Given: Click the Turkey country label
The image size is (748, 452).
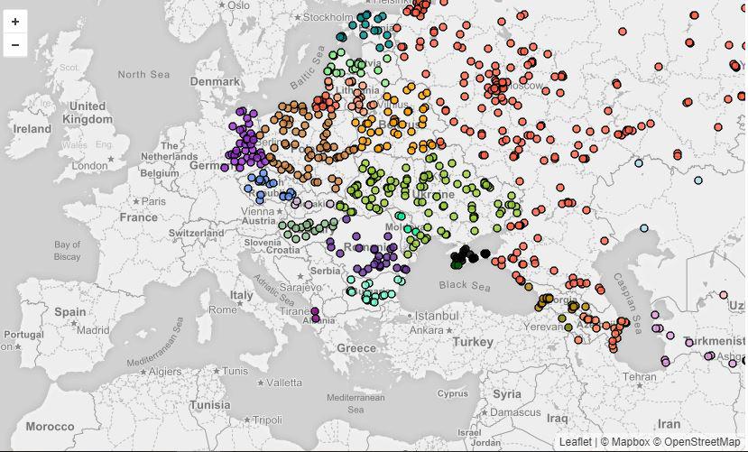Looking at the screenshot, I should [473, 342].
